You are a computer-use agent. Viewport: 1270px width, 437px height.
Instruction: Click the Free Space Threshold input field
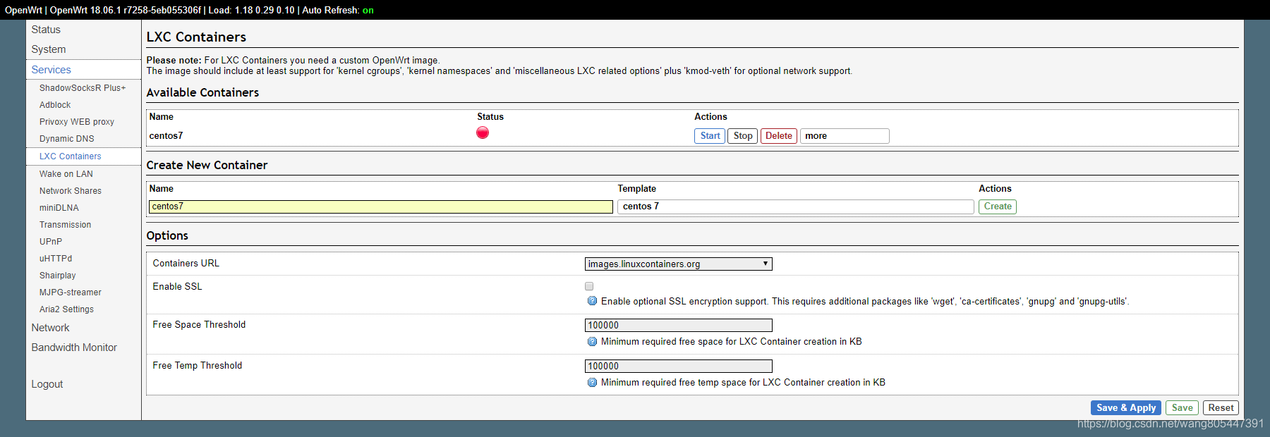(679, 325)
